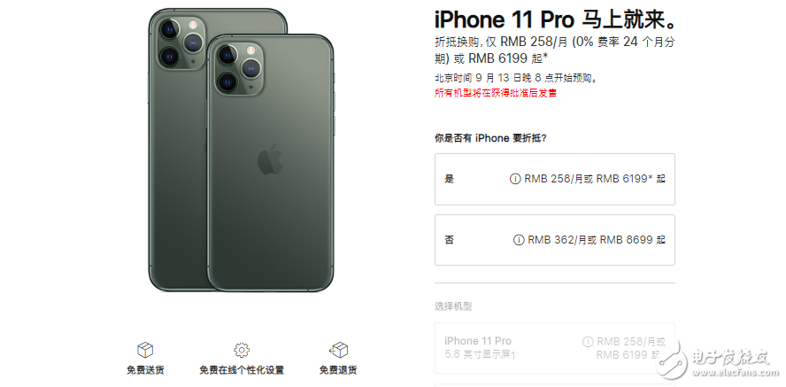Viewport: 786px width, 387px height.
Task: Click the 免费送货 label
Action: (x=145, y=370)
